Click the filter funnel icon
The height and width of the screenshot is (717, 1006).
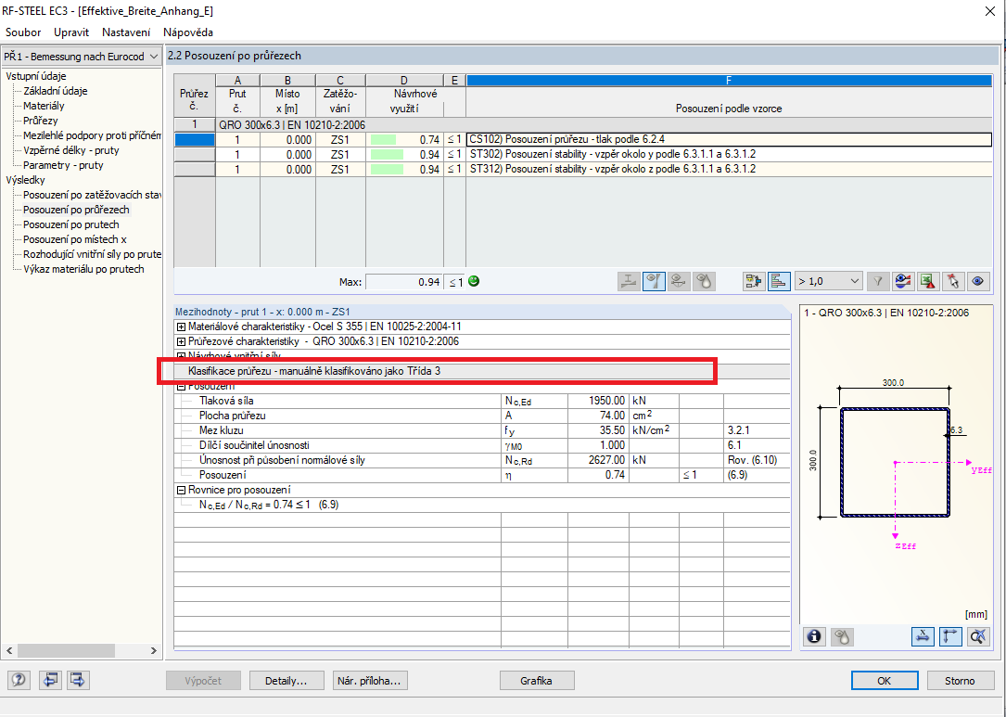click(x=878, y=281)
